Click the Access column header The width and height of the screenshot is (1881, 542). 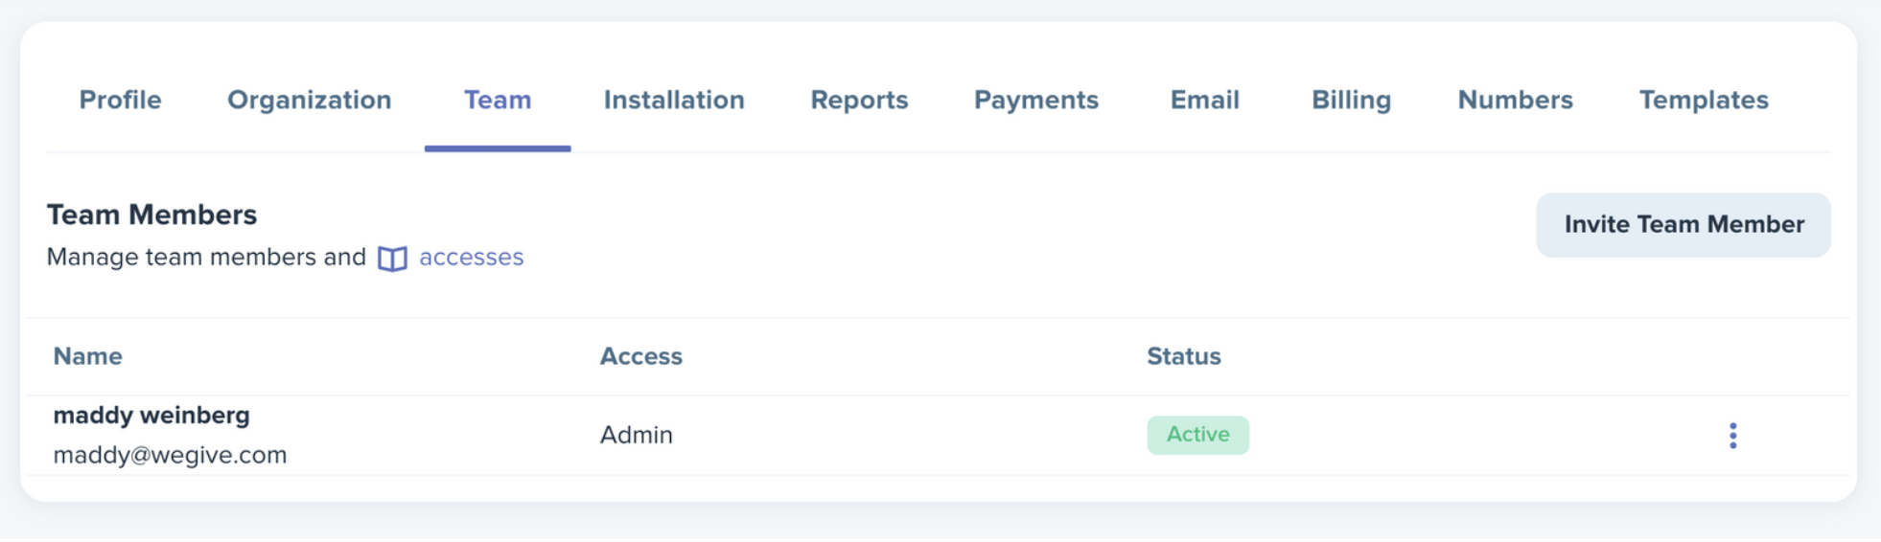[641, 356]
